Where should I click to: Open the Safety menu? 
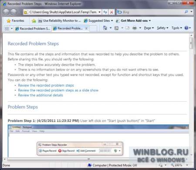pos(162,28)
